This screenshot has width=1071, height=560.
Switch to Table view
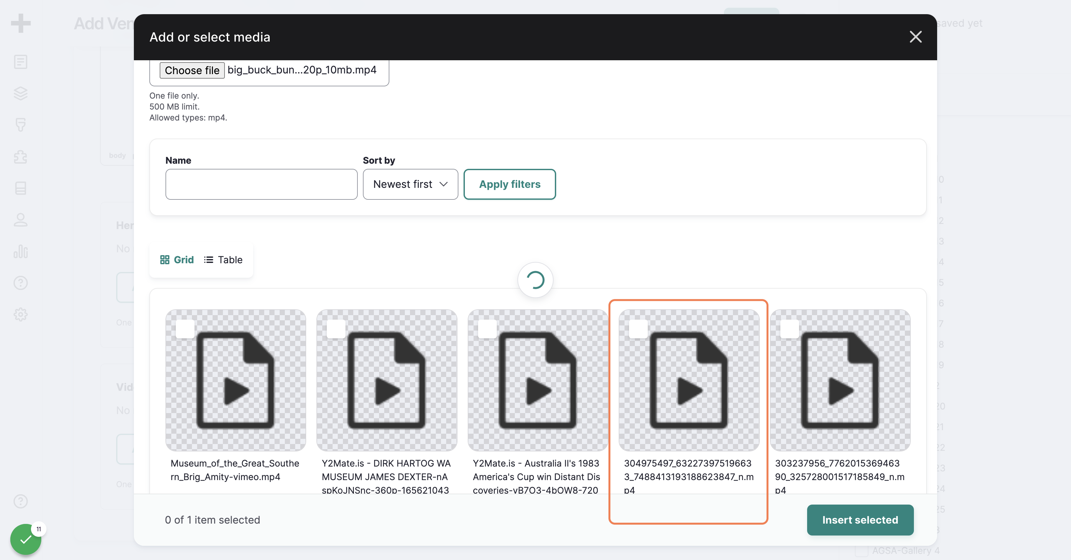(223, 259)
